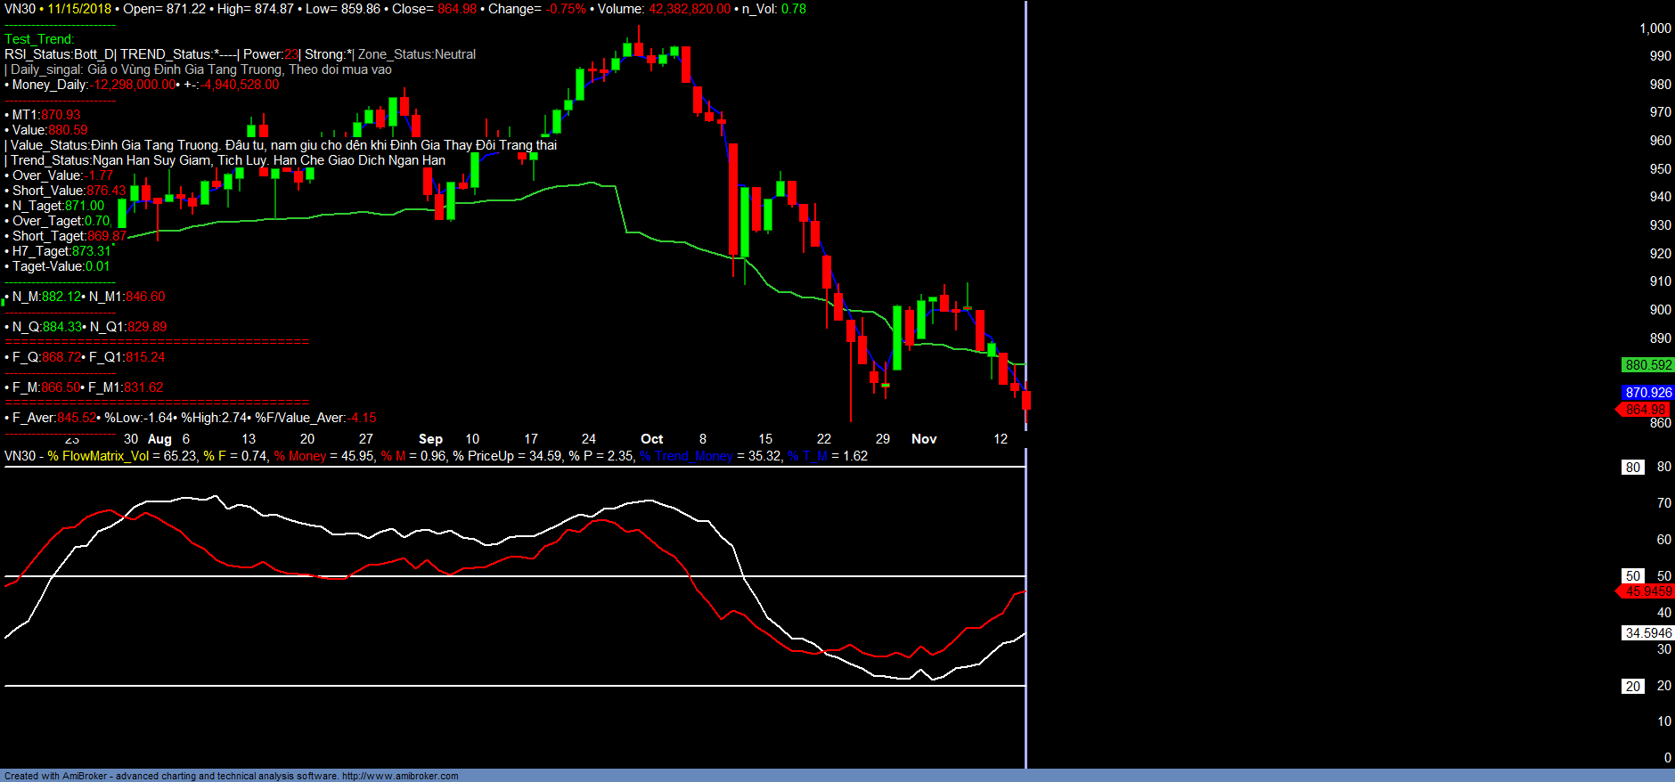Click the Aug marker on date axis
Viewport: 1675px width, 782px height.
pyautogui.click(x=159, y=439)
